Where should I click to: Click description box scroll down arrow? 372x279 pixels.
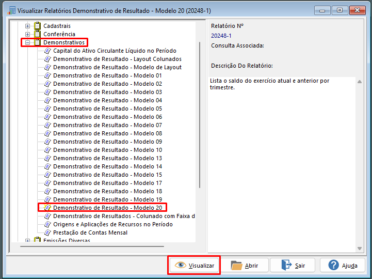click(x=360, y=249)
